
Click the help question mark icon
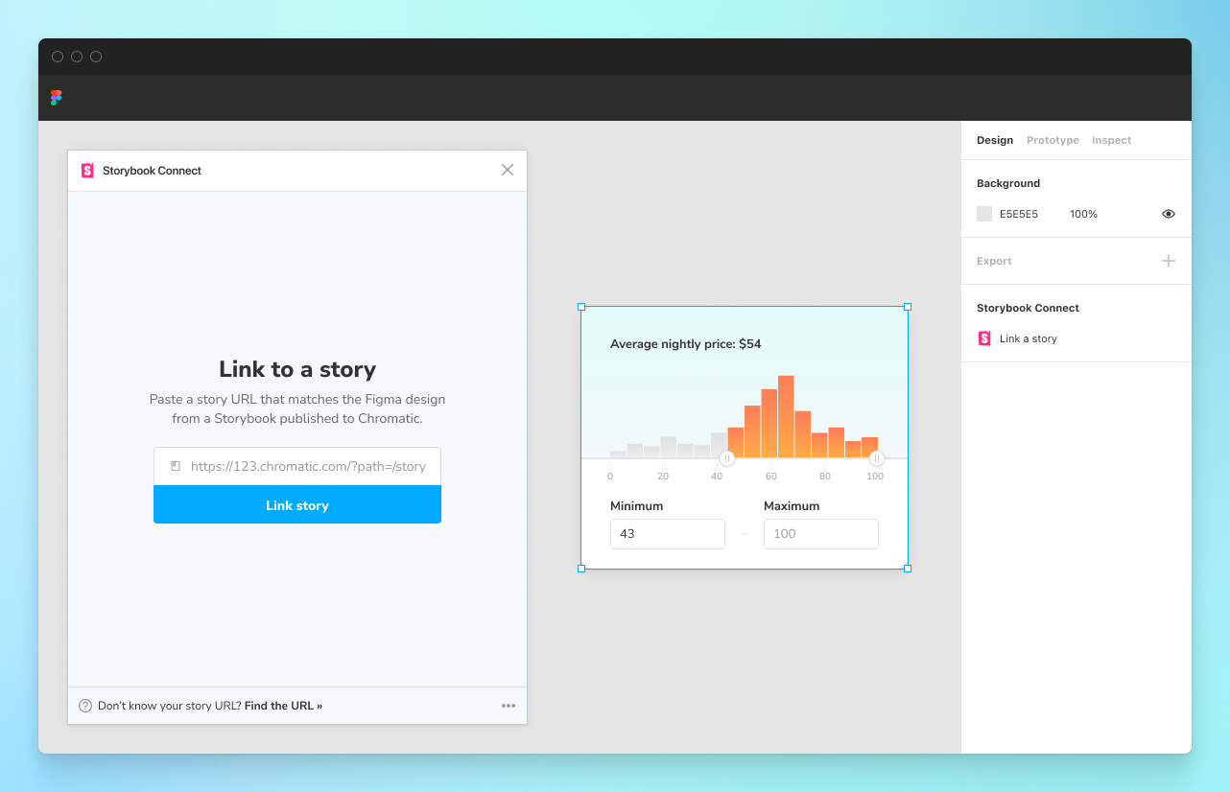click(x=85, y=706)
